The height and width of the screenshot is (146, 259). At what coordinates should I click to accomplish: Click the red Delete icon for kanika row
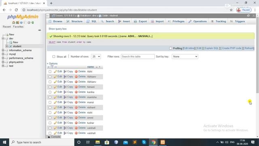76,92
